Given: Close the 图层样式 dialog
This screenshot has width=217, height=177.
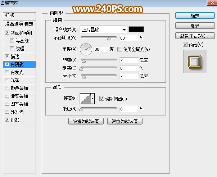Looking at the screenshot, I should point(212,3).
